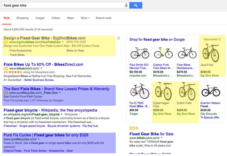This screenshot has width=227, height=156.
Task: Click the phone number (970) 775-1233
Action: click(76, 42)
